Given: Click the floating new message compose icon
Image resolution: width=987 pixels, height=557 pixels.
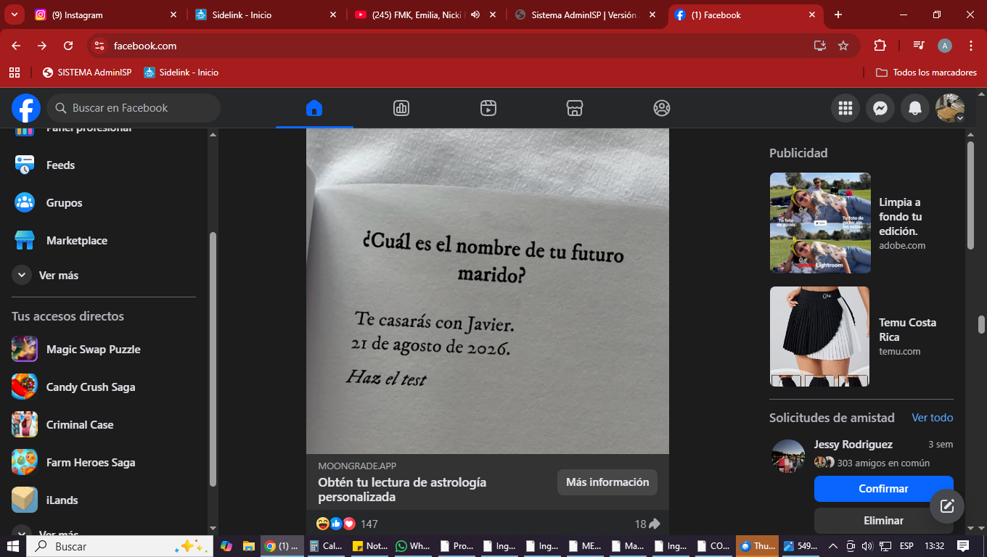Looking at the screenshot, I should click(946, 506).
